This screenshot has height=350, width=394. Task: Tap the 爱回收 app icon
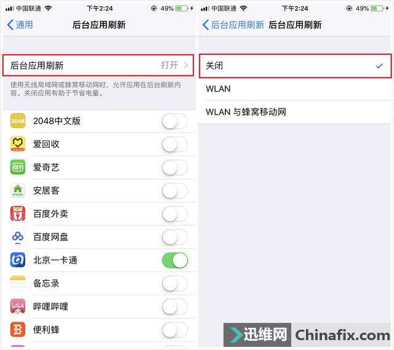[x=18, y=144]
